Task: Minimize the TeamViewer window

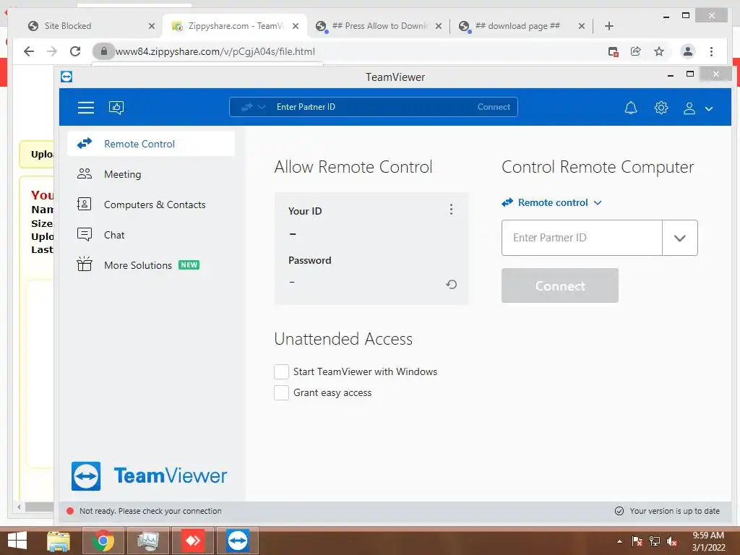Action: (x=670, y=75)
